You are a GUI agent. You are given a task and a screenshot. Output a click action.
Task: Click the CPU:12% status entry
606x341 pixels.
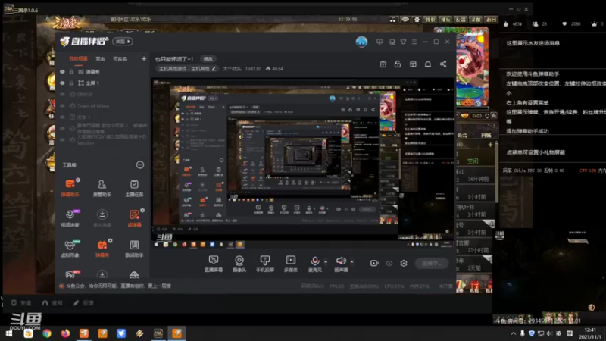(394, 286)
